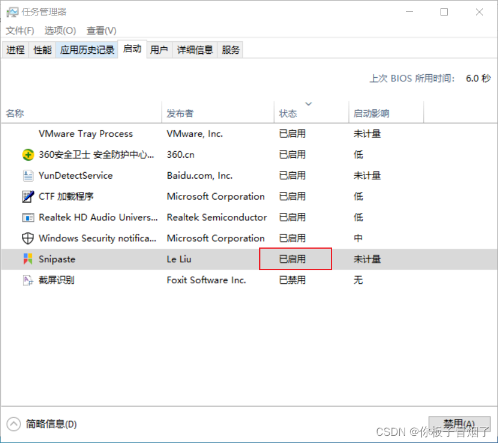Image resolution: width=498 pixels, height=443 pixels.
Task: Select Windows Security notifica... entry
Action: pyautogui.click(x=98, y=239)
